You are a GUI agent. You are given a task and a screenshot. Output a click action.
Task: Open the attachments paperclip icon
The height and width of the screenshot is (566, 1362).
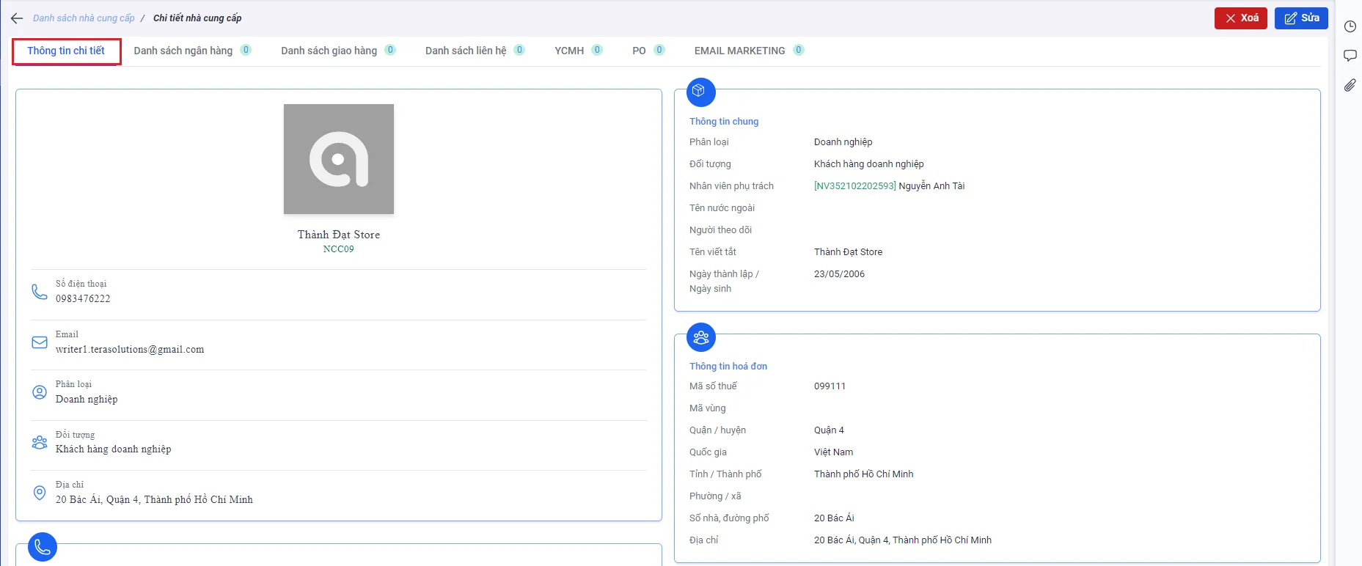1350,85
